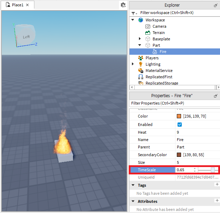Click the SecondaryColor value [139, 80, 55]
The image size is (220, 213).
click(x=193, y=155)
